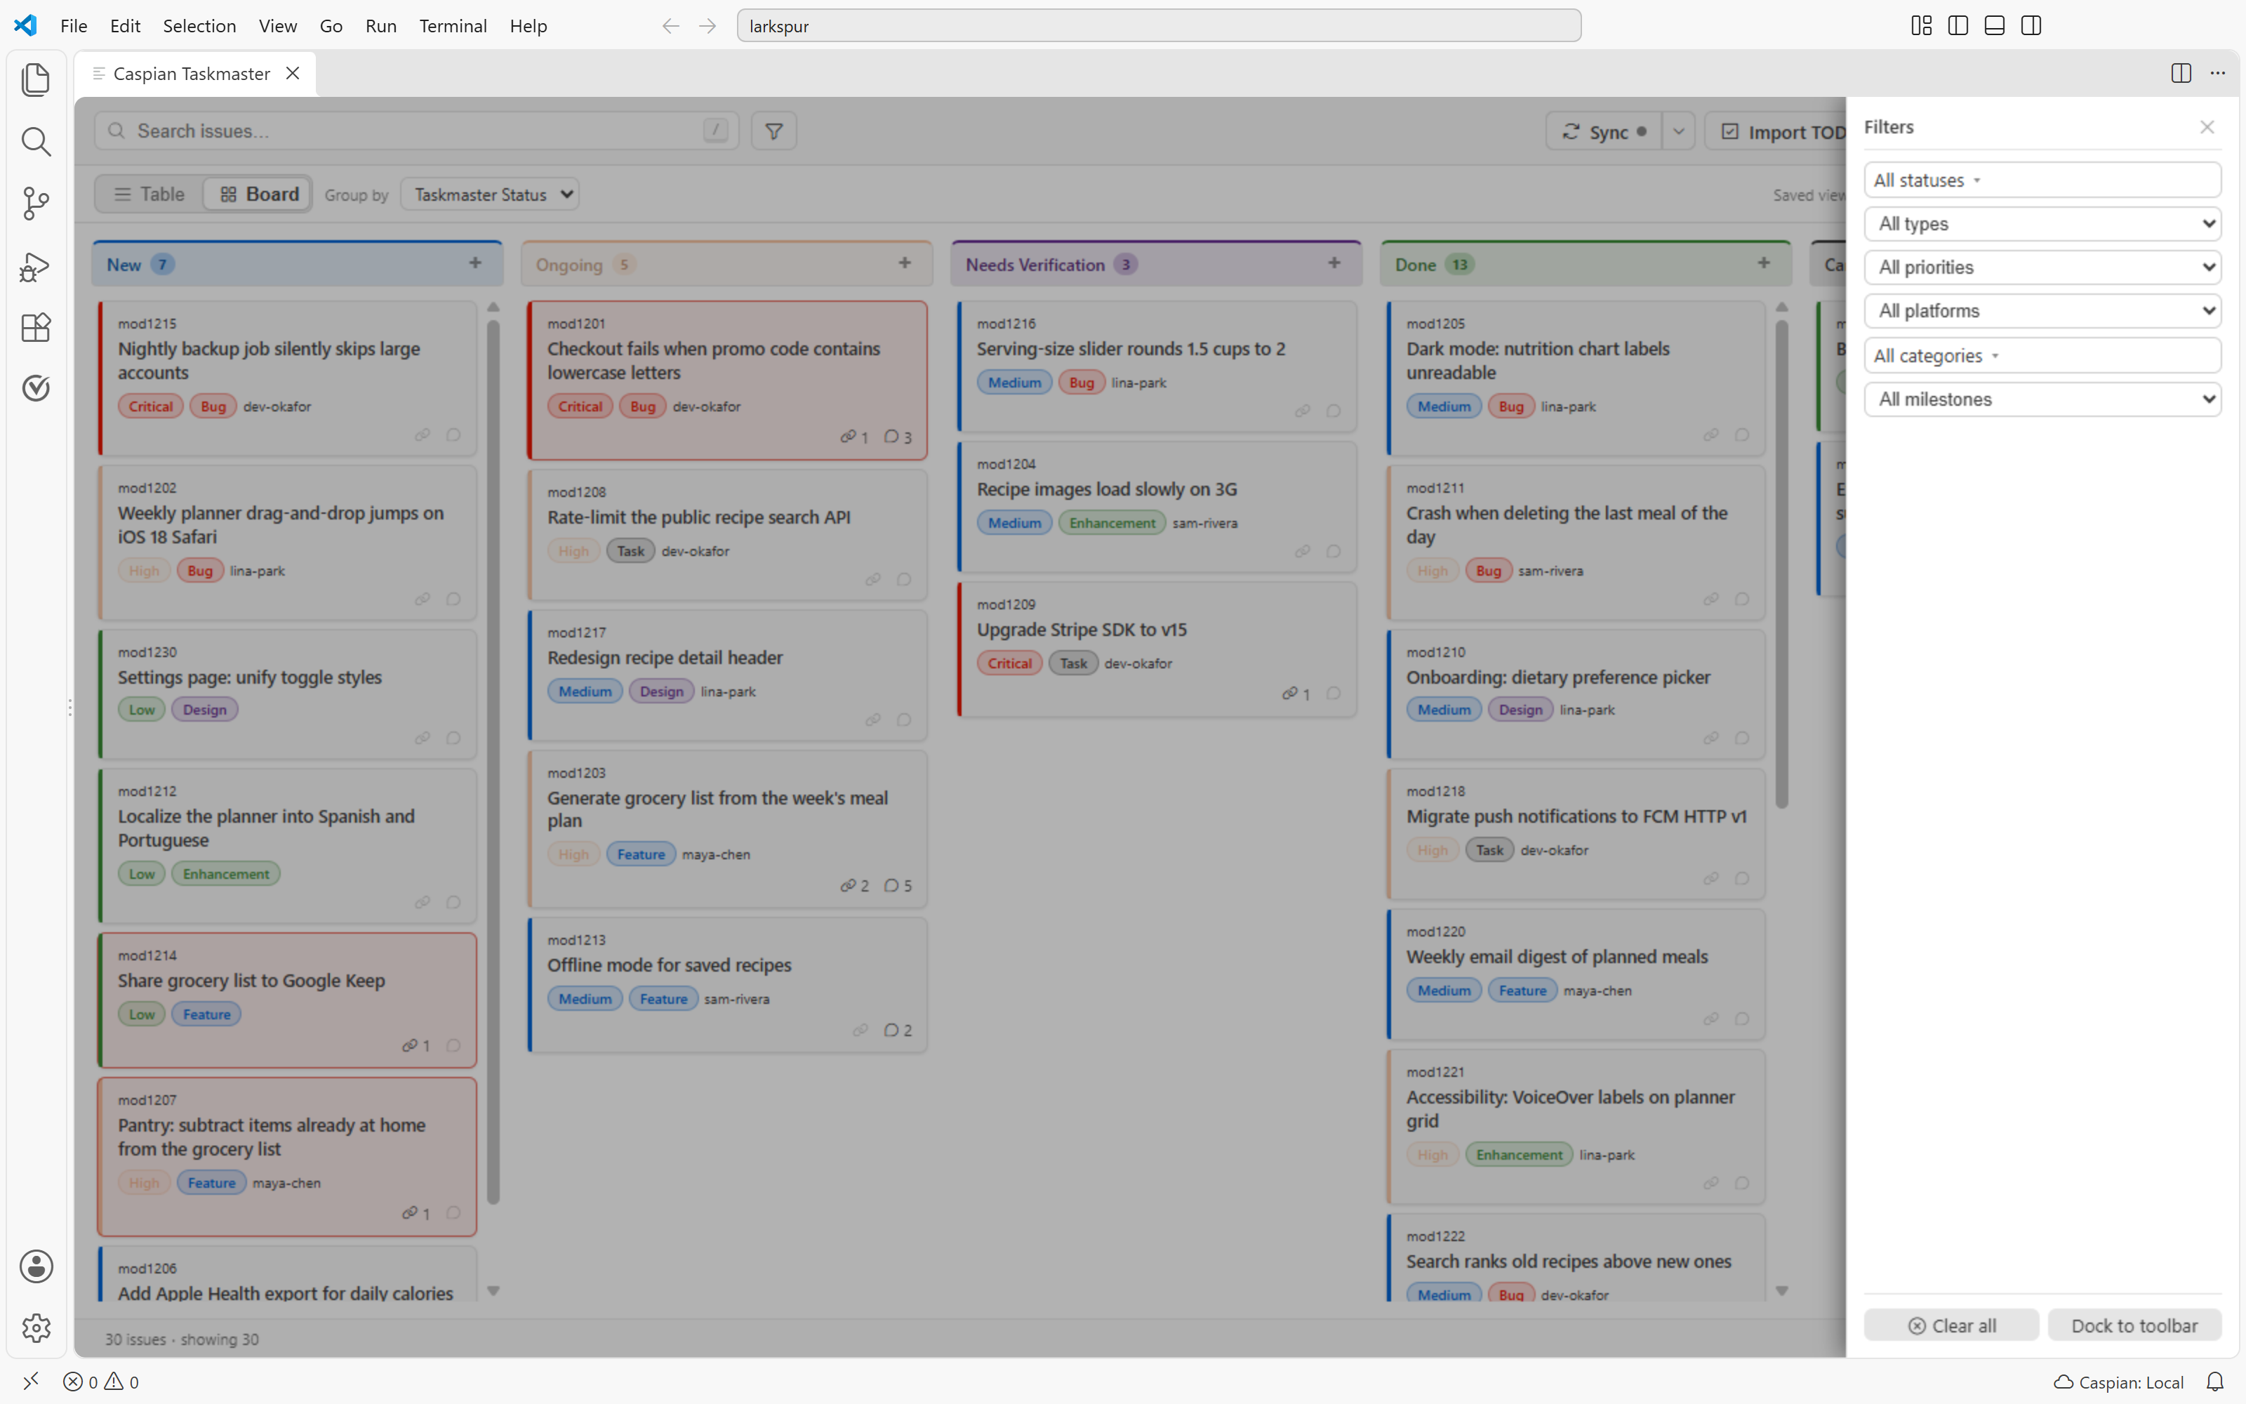Open Accounts menu in activity bar
This screenshot has height=1404, width=2246.
coord(35,1266)
